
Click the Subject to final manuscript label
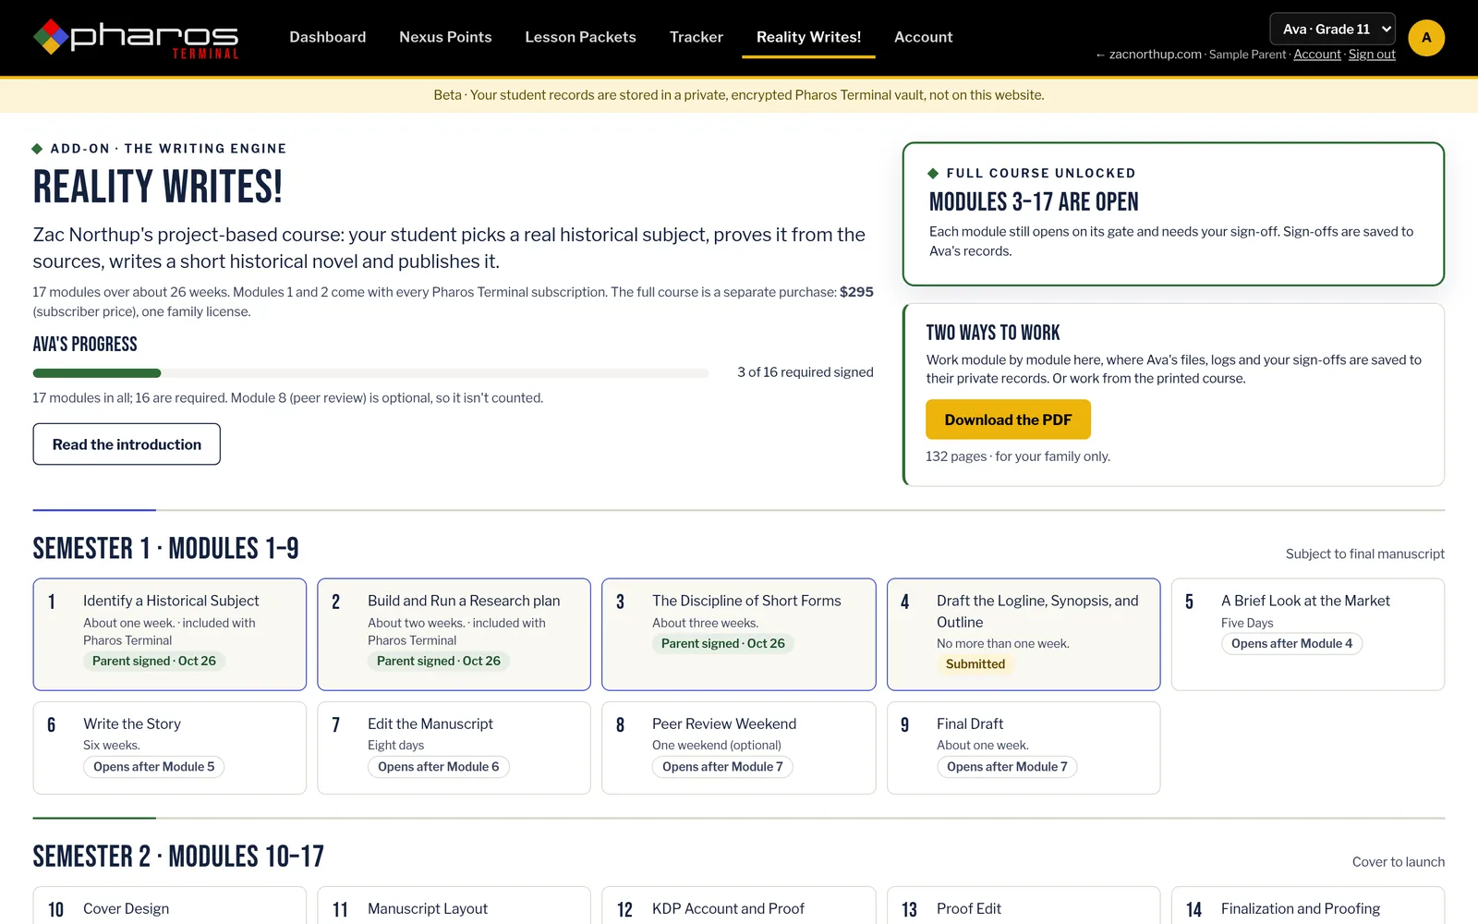[x=1364, y=554]
